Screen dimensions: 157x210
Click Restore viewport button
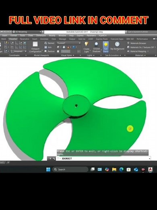tap(50, 51)
